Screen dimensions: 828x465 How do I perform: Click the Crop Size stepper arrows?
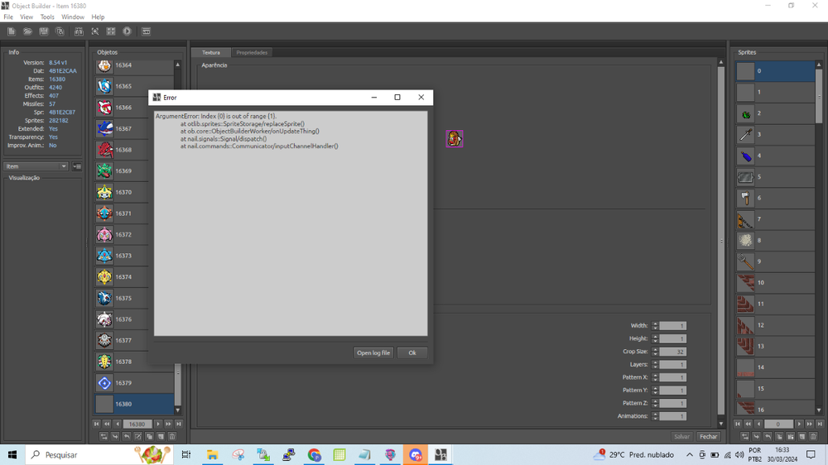pyautogui.click(x=655, y=352)
